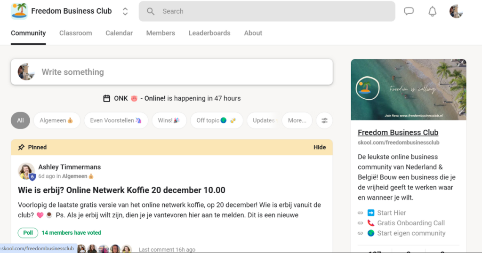Click the Write something post box

click(x=172, y=72)
